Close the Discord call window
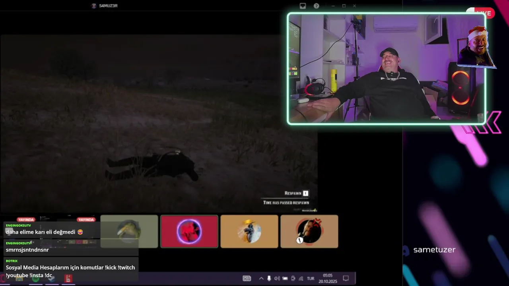 pyautogui.click(x=354, y=6)
